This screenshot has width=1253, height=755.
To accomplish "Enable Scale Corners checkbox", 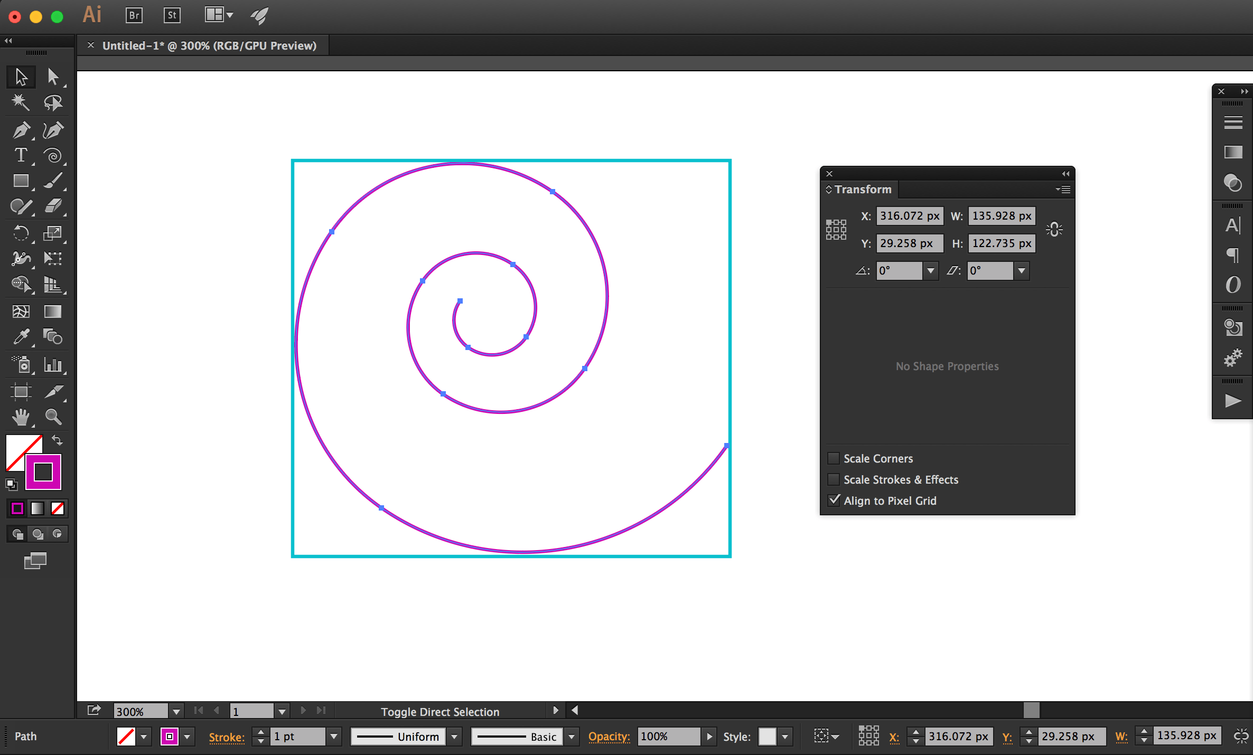I will [x=831, y=458].
